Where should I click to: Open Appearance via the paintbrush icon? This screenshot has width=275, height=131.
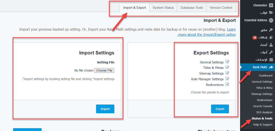[271, 30]
